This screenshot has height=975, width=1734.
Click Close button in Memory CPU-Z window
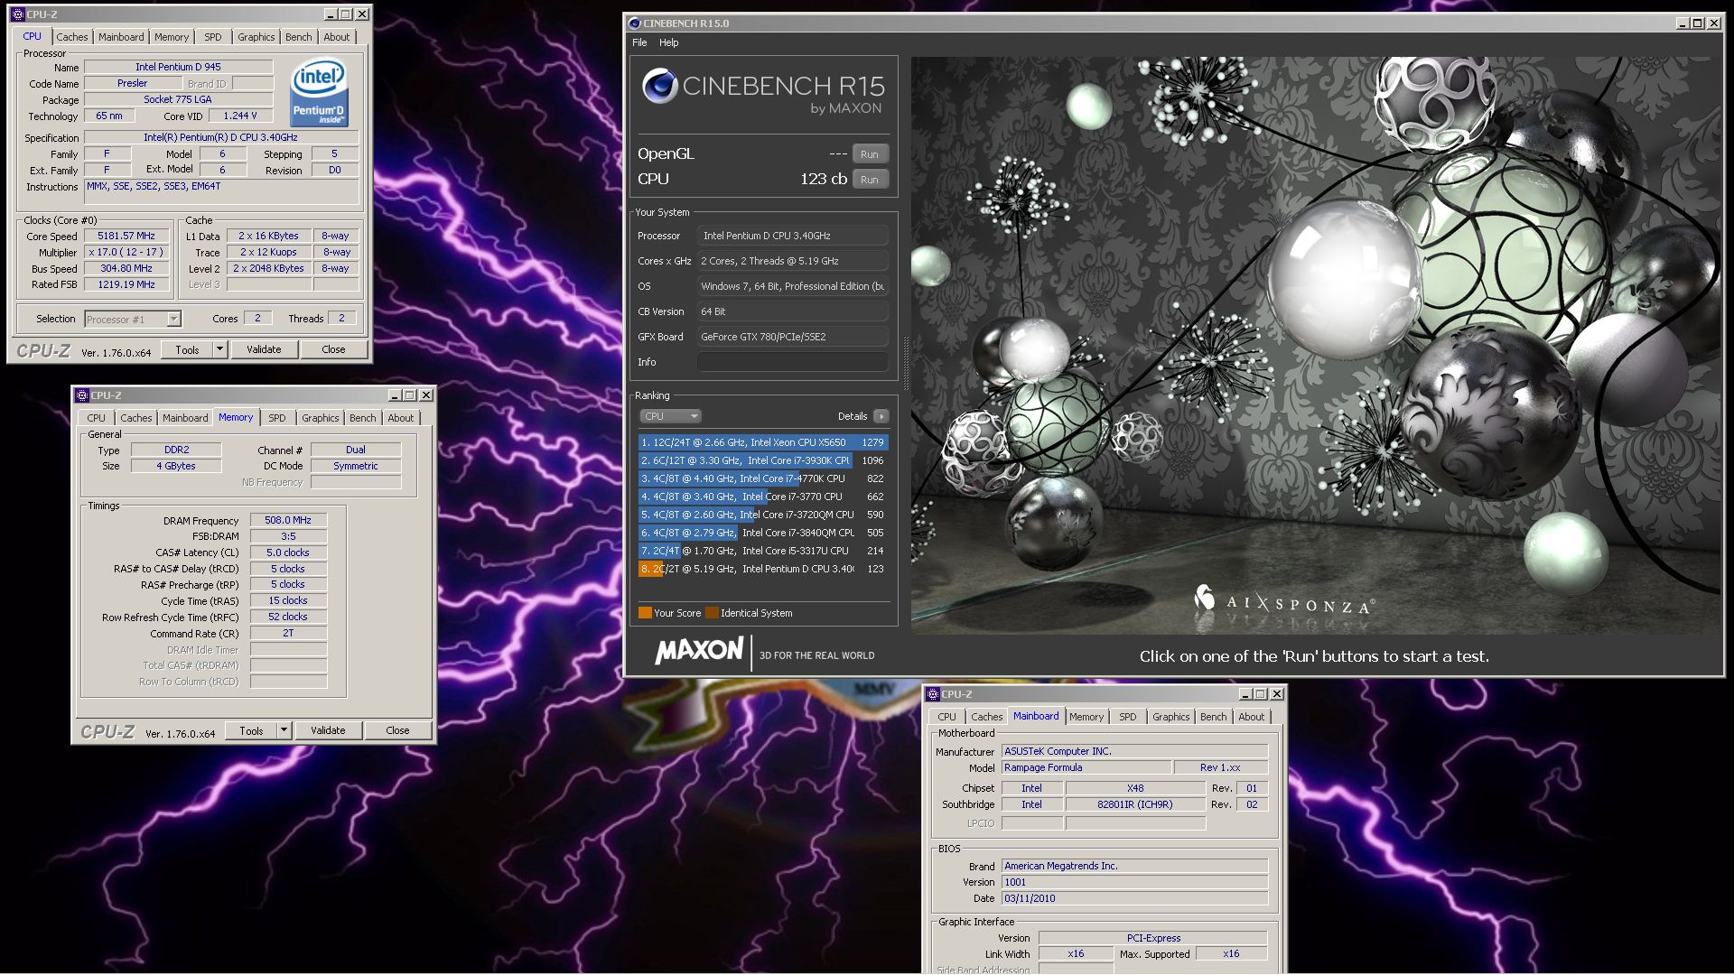click(x=397, y=730)
